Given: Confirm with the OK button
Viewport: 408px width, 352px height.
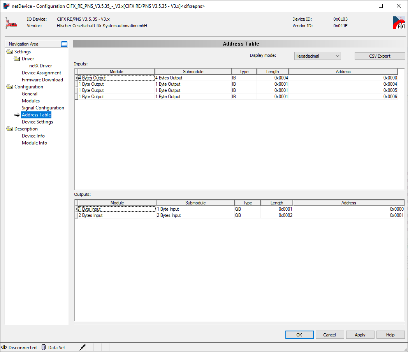Looking at the screenshot, I should [x=299, y=335].
